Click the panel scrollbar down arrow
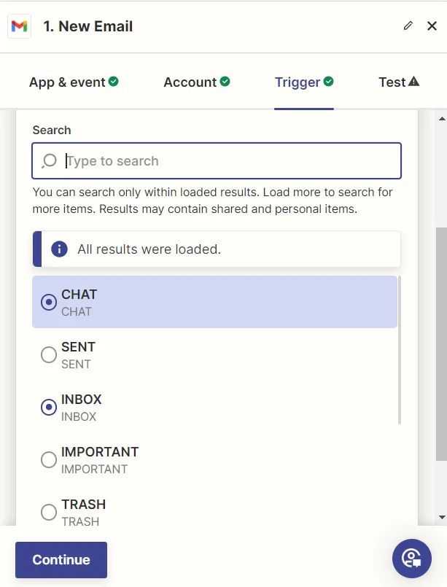The image size is (447, 587). tap(442, 517)
